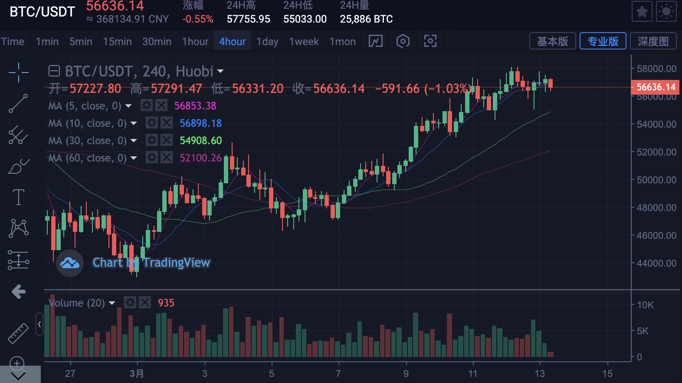Open the ruler measure tool

click(18, 333)
